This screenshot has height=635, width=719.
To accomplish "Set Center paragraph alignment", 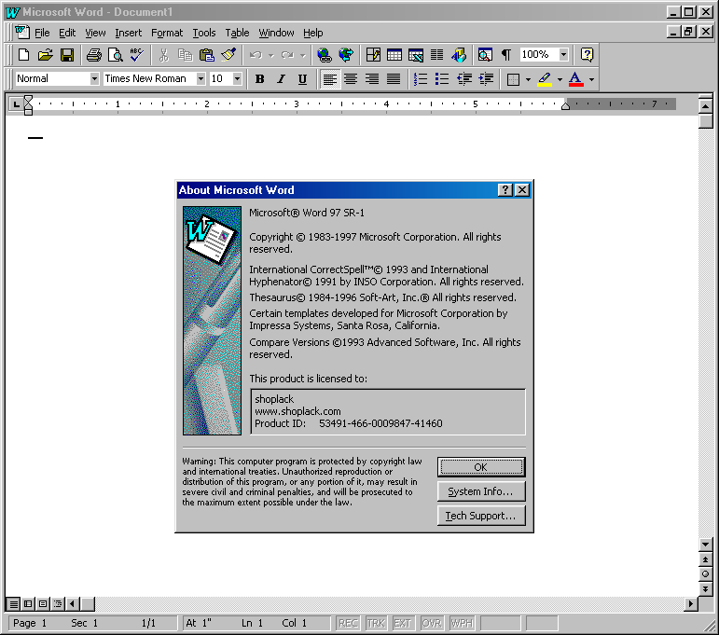I will 351,79.
